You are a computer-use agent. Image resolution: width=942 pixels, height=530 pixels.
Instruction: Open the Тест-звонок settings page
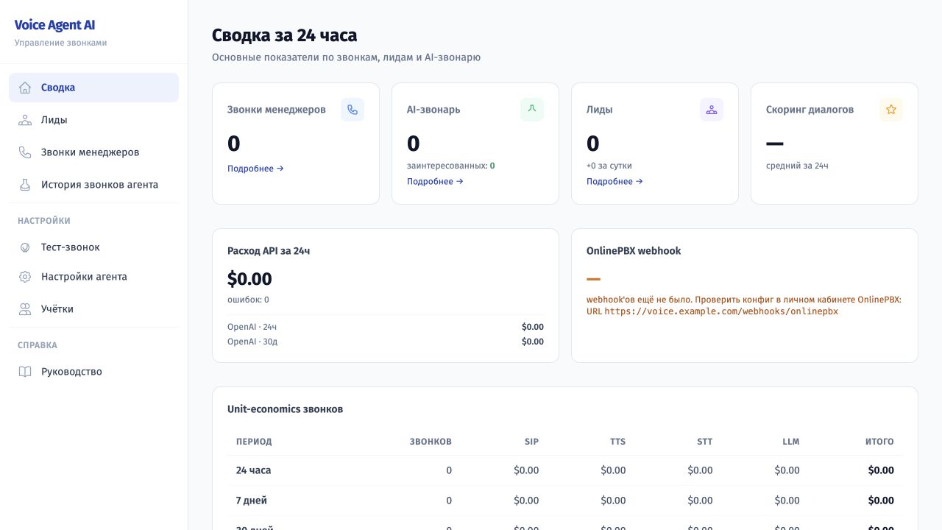pos(93,247)
